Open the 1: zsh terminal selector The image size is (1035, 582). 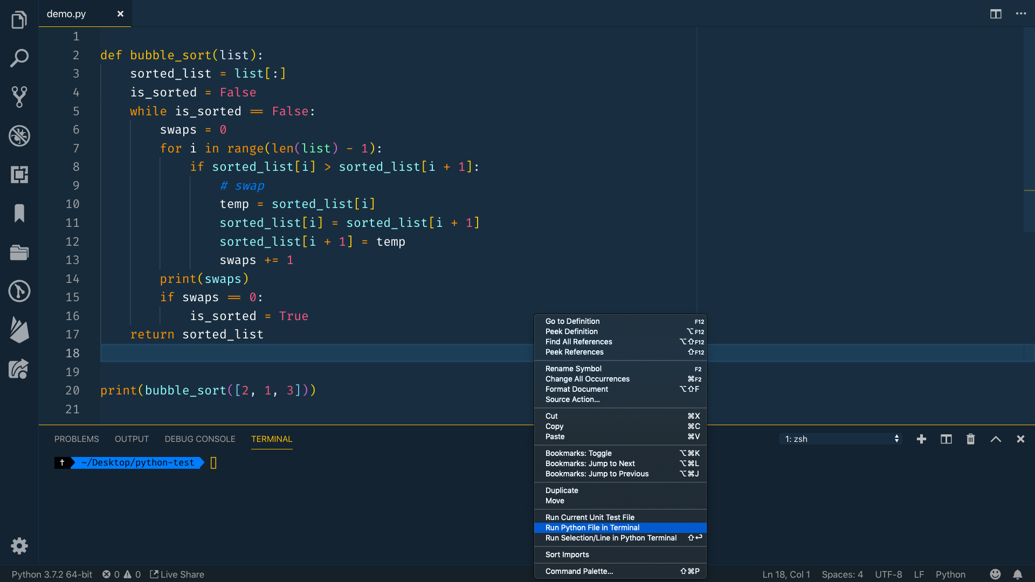(x=839, y=439)
